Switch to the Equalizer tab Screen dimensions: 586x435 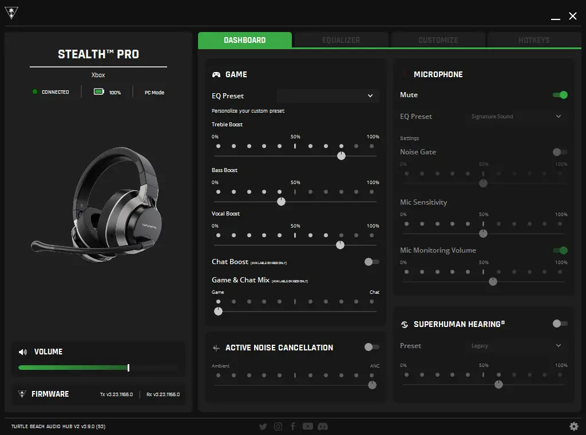click(x=341, y=40)
